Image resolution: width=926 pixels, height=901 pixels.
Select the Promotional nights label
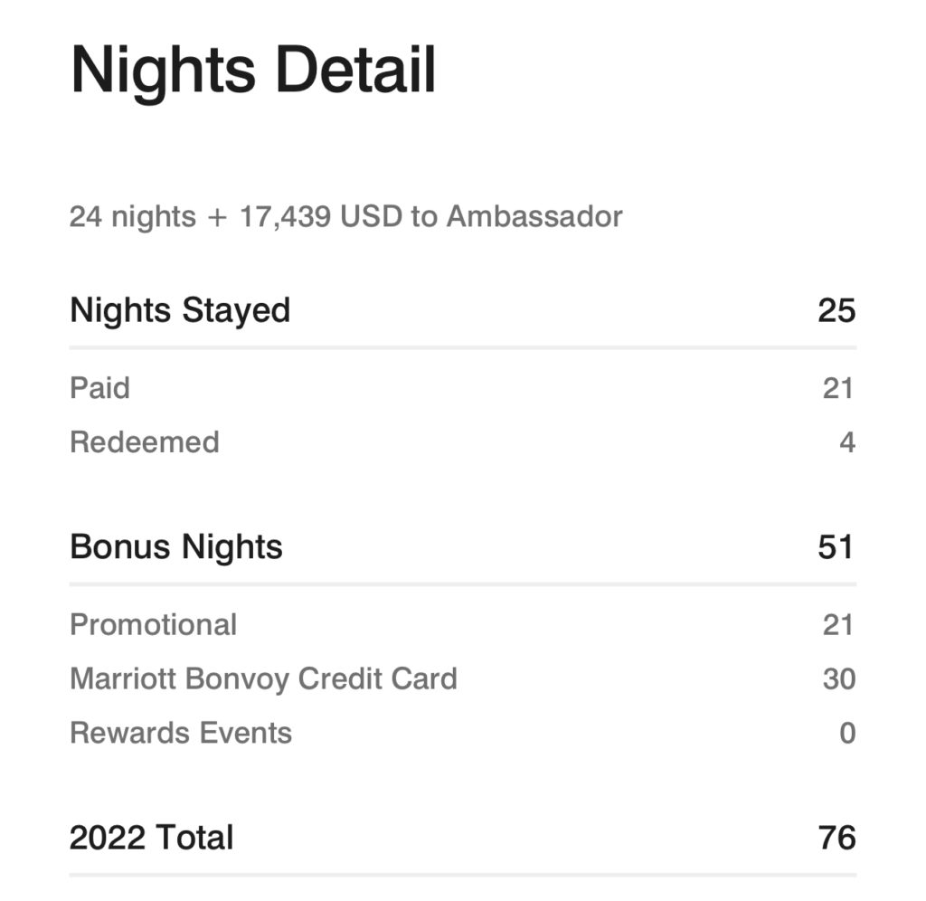coord(154,625)
